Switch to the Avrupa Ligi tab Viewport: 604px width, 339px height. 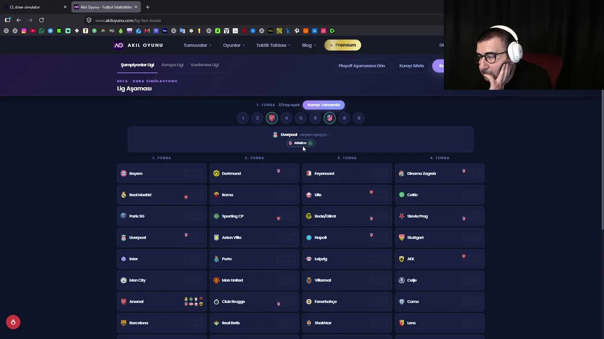[172, 65]
